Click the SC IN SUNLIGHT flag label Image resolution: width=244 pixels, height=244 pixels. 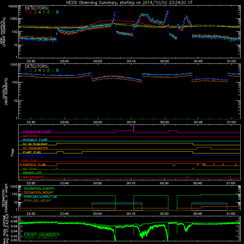[x=35, y=144]
